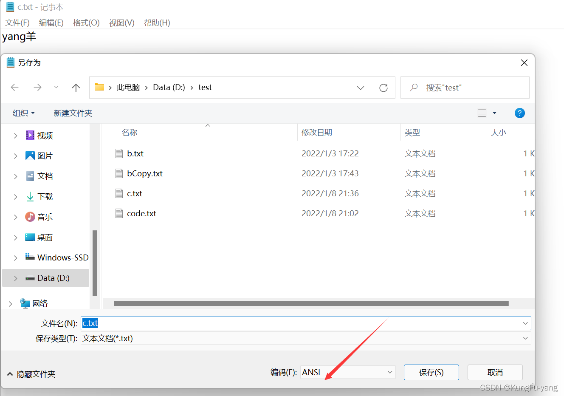Click the bCopy.txt file icon
The image size is (564, 396).
click(x=119, y=173)
